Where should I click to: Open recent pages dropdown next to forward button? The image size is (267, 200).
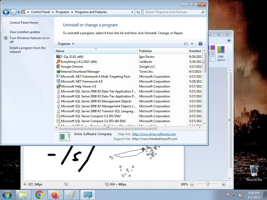(x=19, y=12)
